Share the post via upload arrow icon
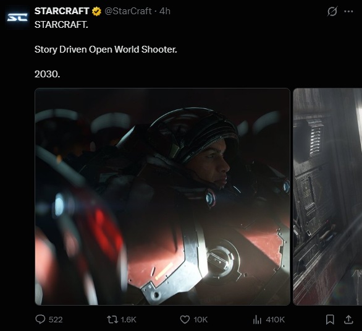This screenshot has height=331, width=362. [348, 320]
